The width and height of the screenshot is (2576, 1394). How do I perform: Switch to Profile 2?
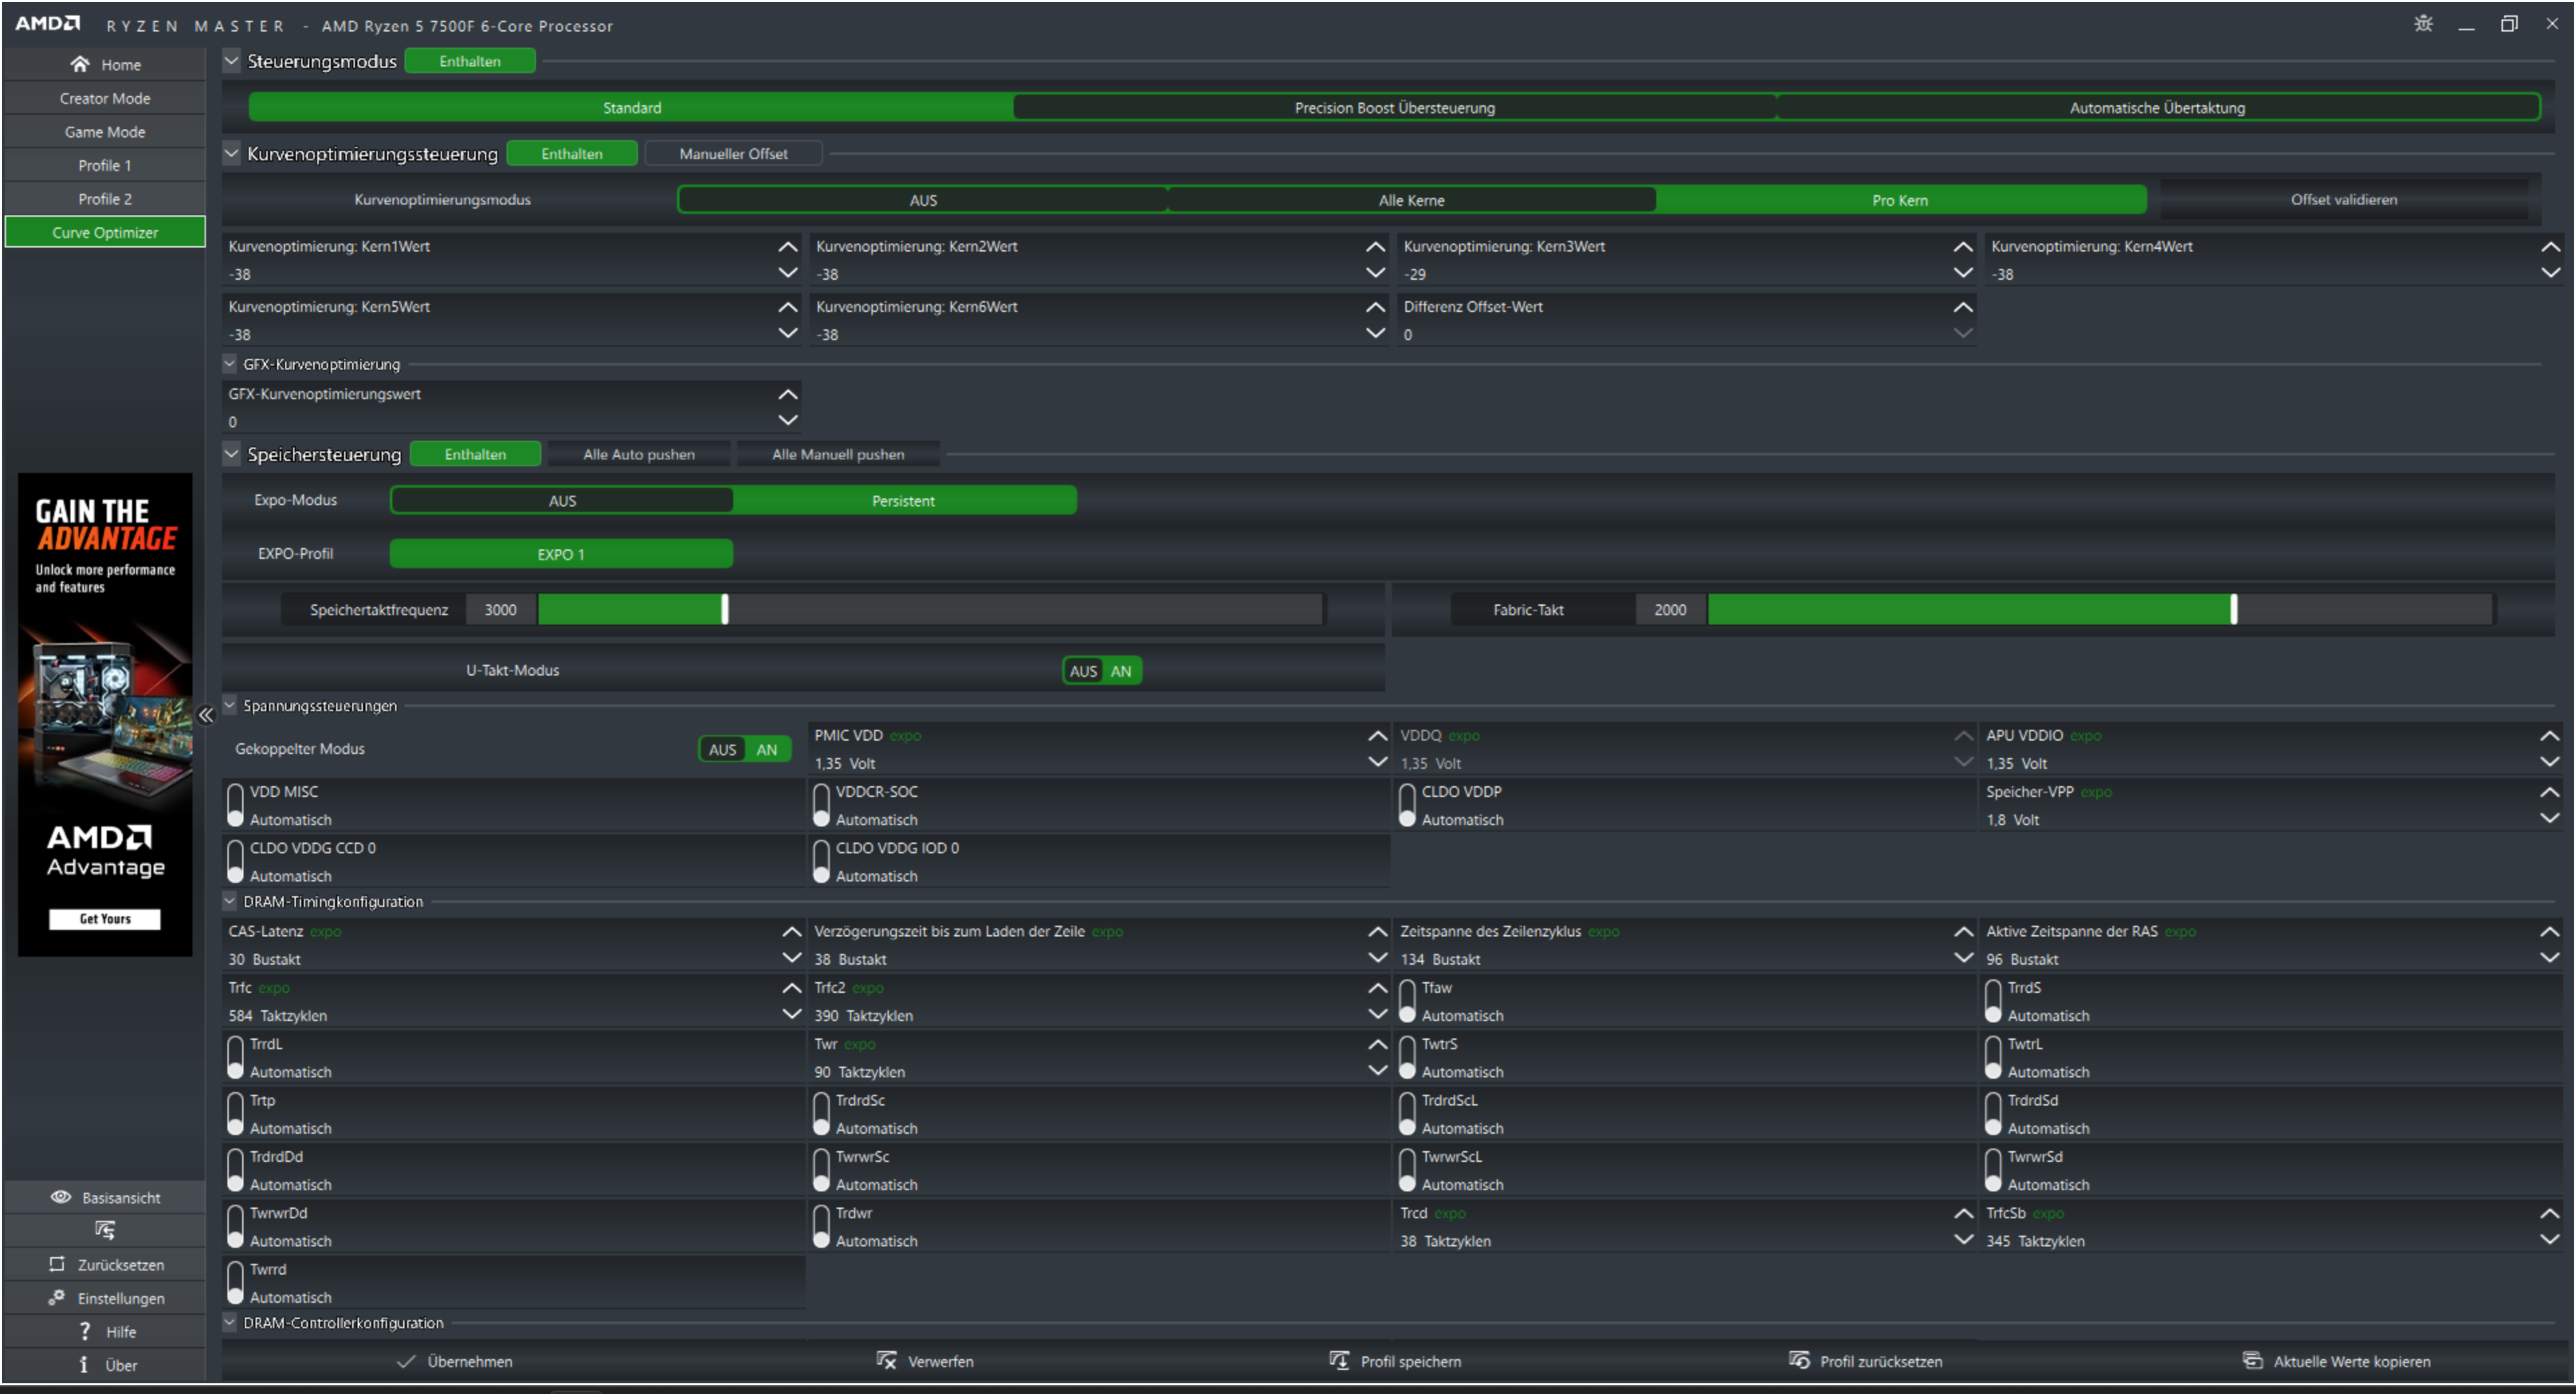coord(105,198)
